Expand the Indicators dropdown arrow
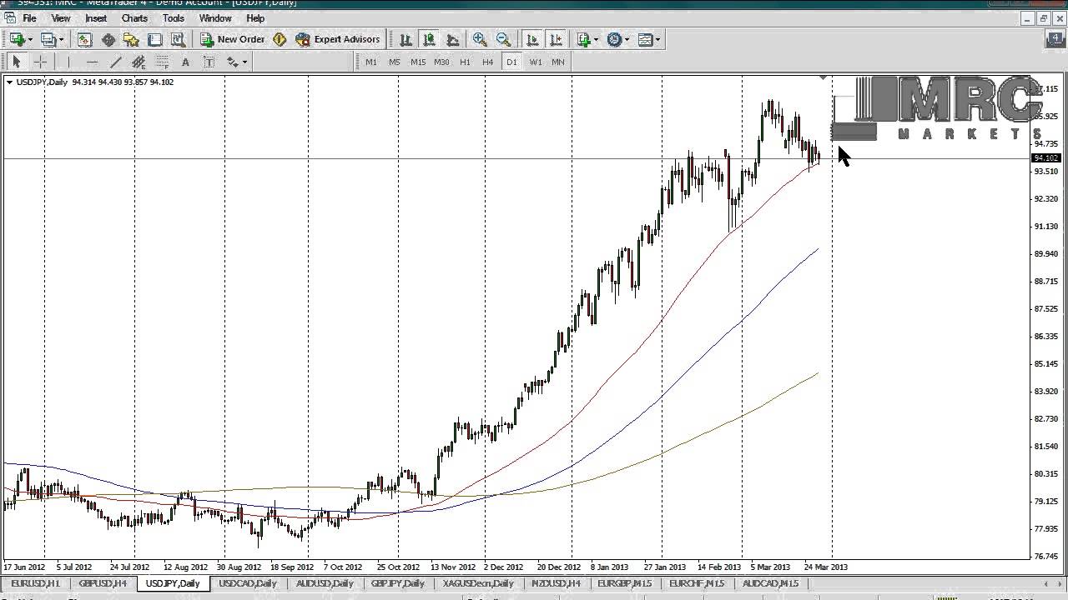This screenshot has height=600, width=1068. (x=596, y=39)
